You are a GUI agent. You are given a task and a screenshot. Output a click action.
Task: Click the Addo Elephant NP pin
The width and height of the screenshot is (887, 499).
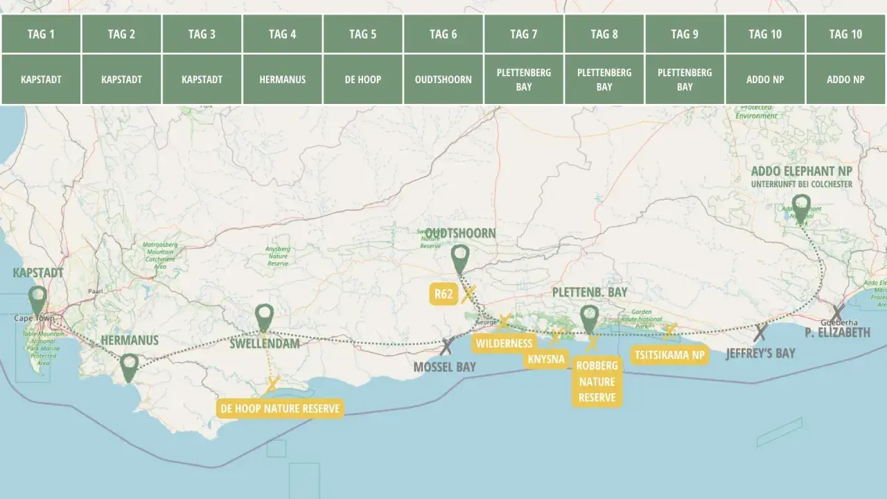[801, 210]
